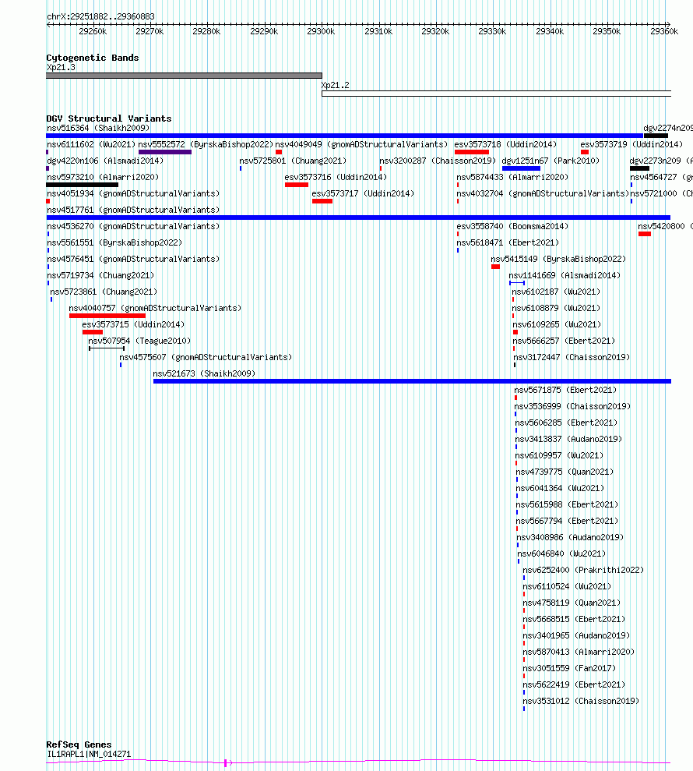Viewport: 693px width, 771px height.
Task: Click nsv5618471 (Ebert2021) label
Action: (x=508, y=242)
